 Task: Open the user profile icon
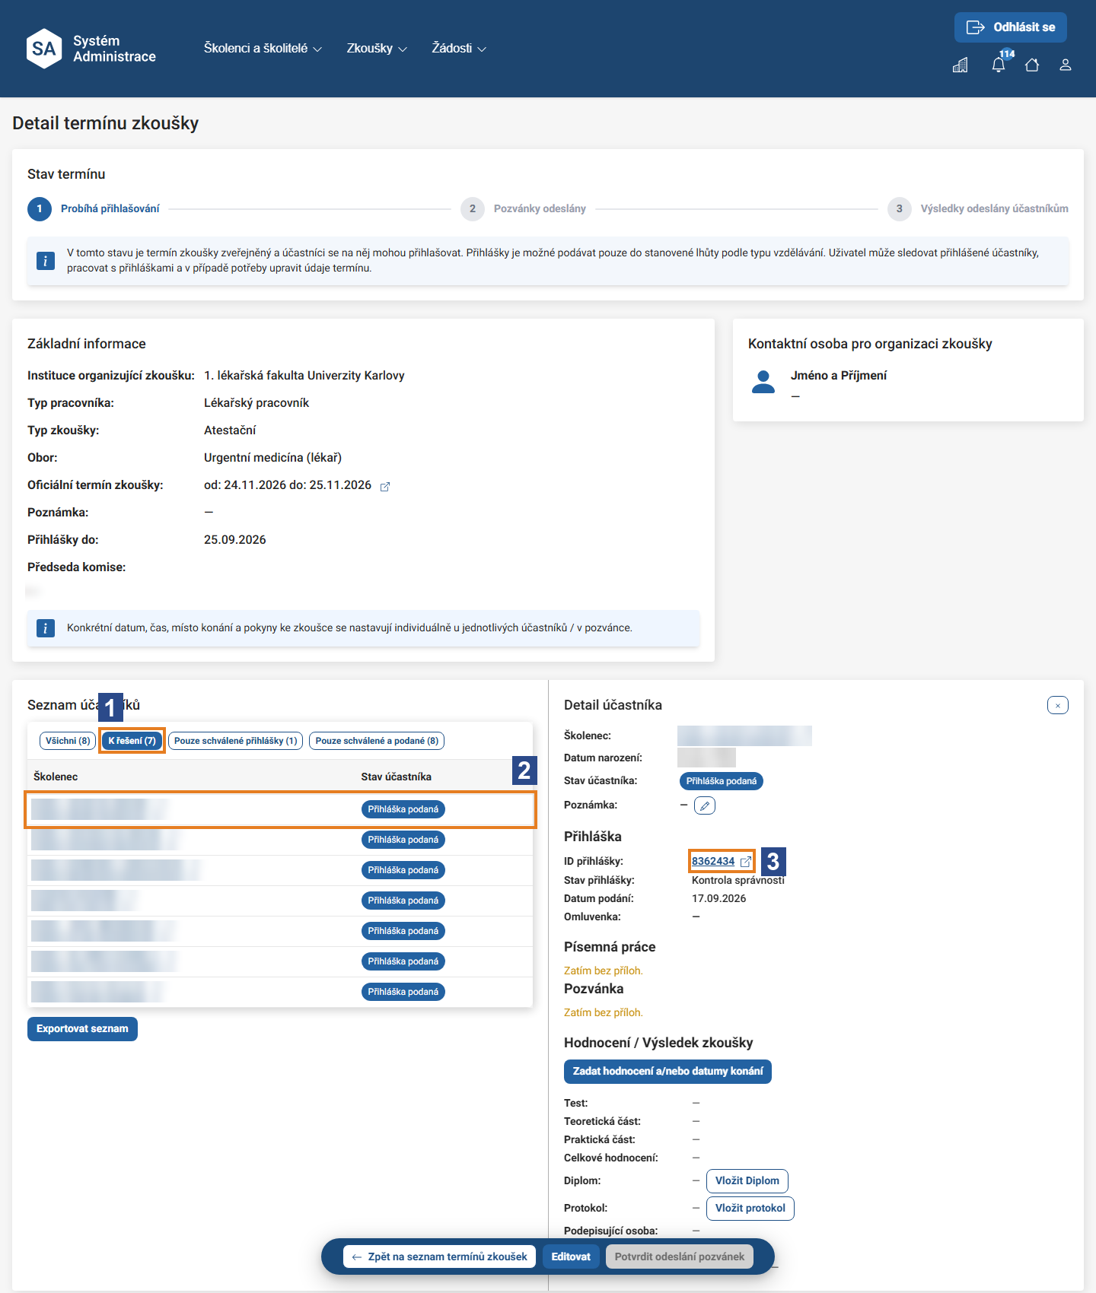click(1066, 65)
